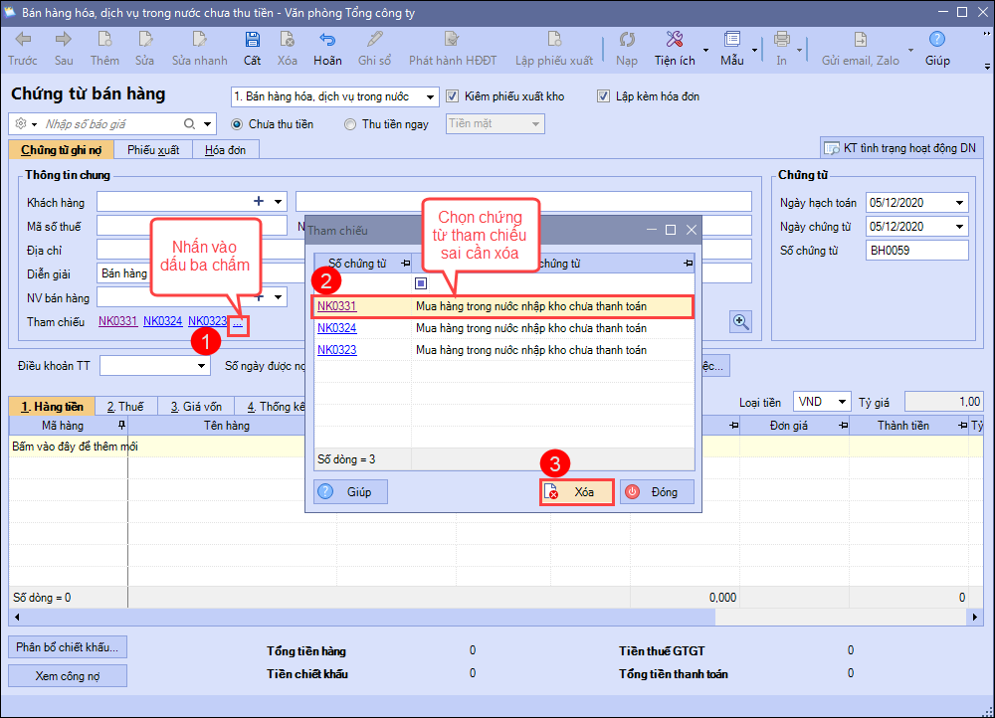995x718 pixels.
Task: Click the Số chứng từ field BH0059
Action: pyautogui.click(x=915, y=251)
